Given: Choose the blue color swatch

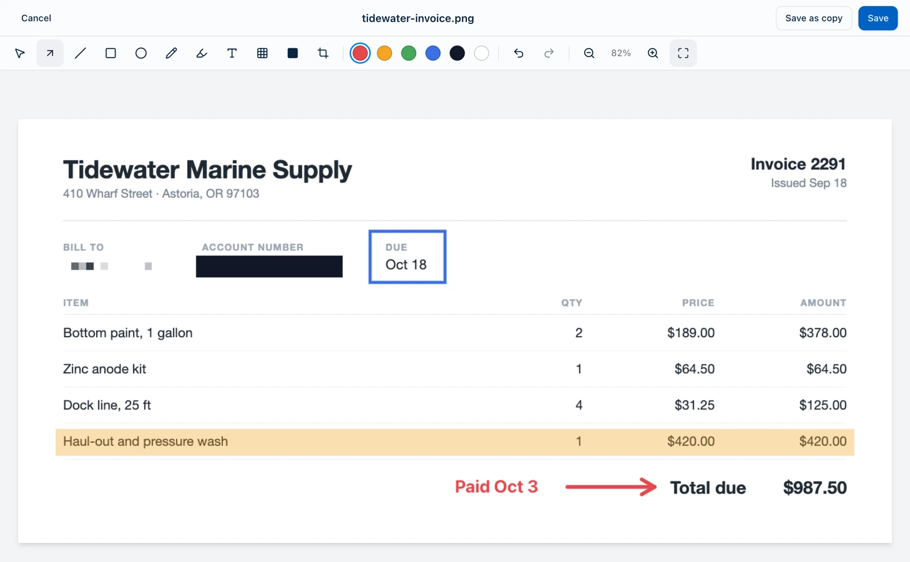Looking at the screenshot, I should [433, 53].
